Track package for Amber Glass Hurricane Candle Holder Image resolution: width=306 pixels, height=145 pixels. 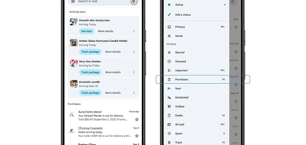90,52
